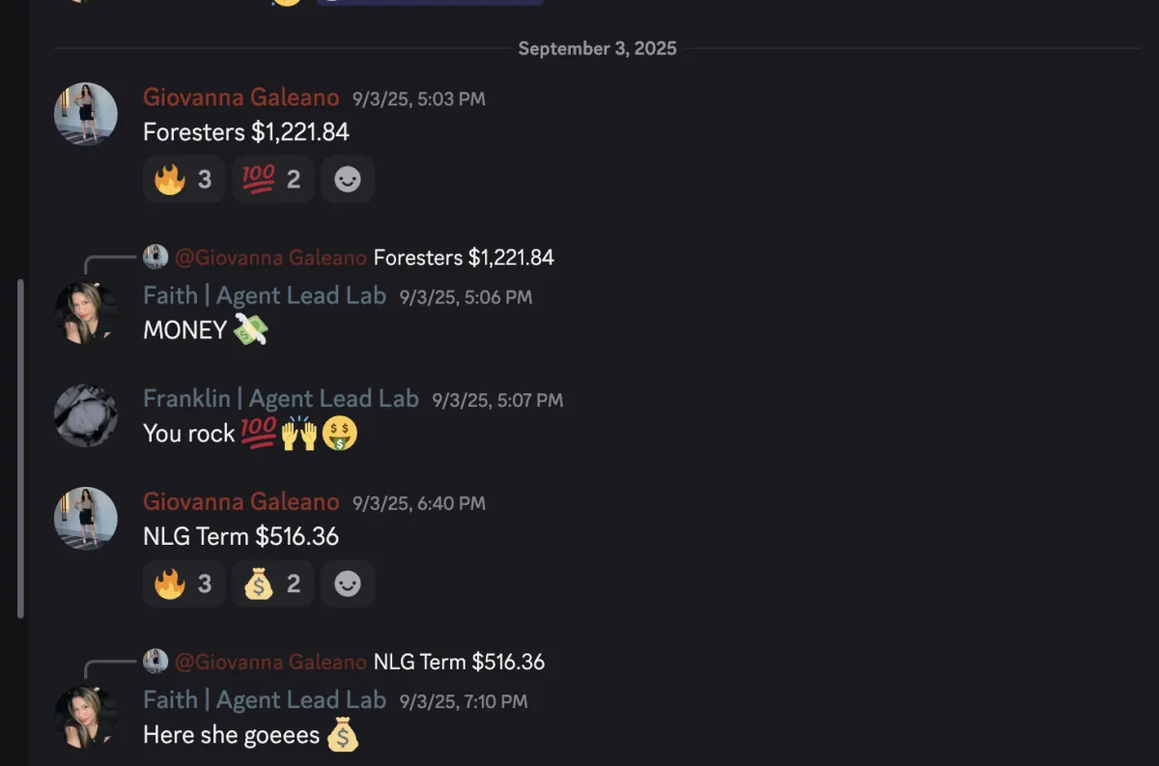Image resolution: width=1159 pixels, height=766 pixels.
Task: Open Faith's avatar on Here she goeees message
Action: [x=86, y=717]
